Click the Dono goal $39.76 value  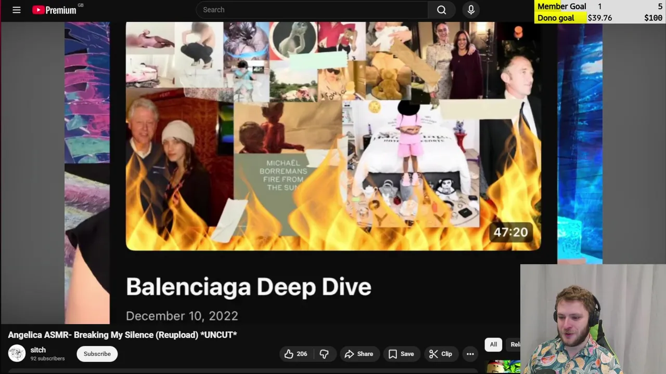coord(599,18)
